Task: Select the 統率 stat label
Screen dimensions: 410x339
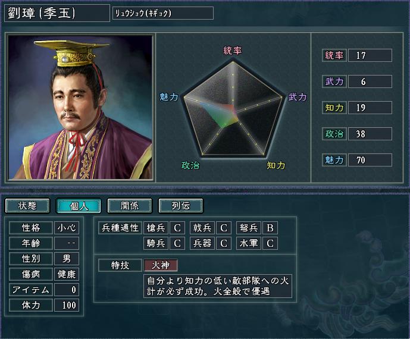Action: pos(334,55)
